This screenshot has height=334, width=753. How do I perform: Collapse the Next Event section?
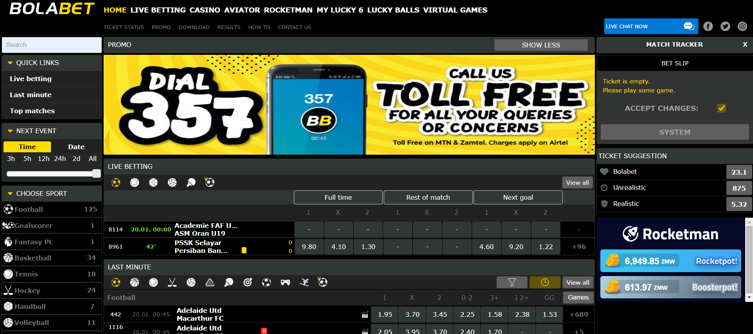[x=10, y=131]
